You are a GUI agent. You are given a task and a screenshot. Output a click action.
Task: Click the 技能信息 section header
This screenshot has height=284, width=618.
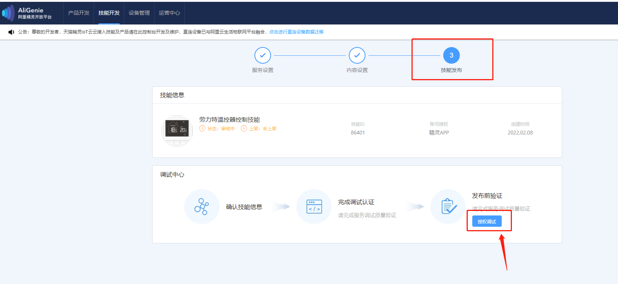click(172, 95)
